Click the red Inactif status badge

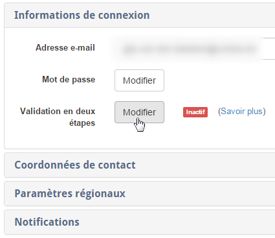point(195,112)
